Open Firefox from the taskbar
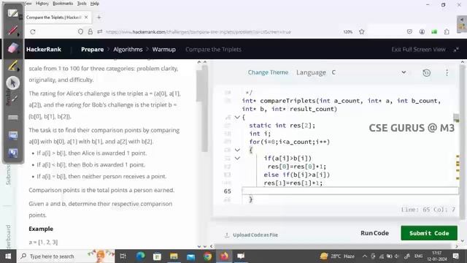Image resolution: width=467 pixels, height=263 pixels. [224, 256]
